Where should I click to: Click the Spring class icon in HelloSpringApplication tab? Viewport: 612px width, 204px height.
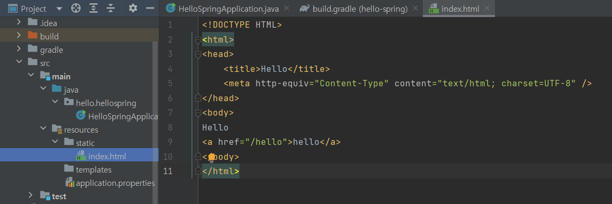(x=170, y=8)
